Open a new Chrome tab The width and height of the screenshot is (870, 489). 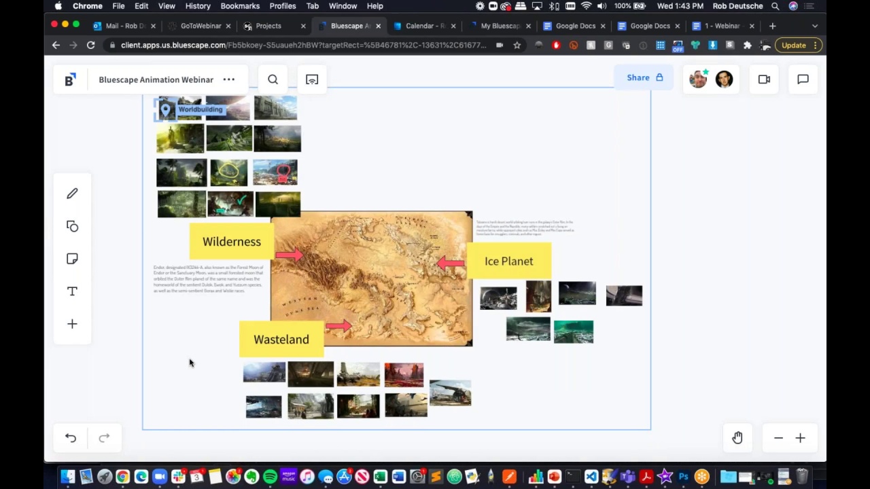pyautogui.click(x=772, y=26)
